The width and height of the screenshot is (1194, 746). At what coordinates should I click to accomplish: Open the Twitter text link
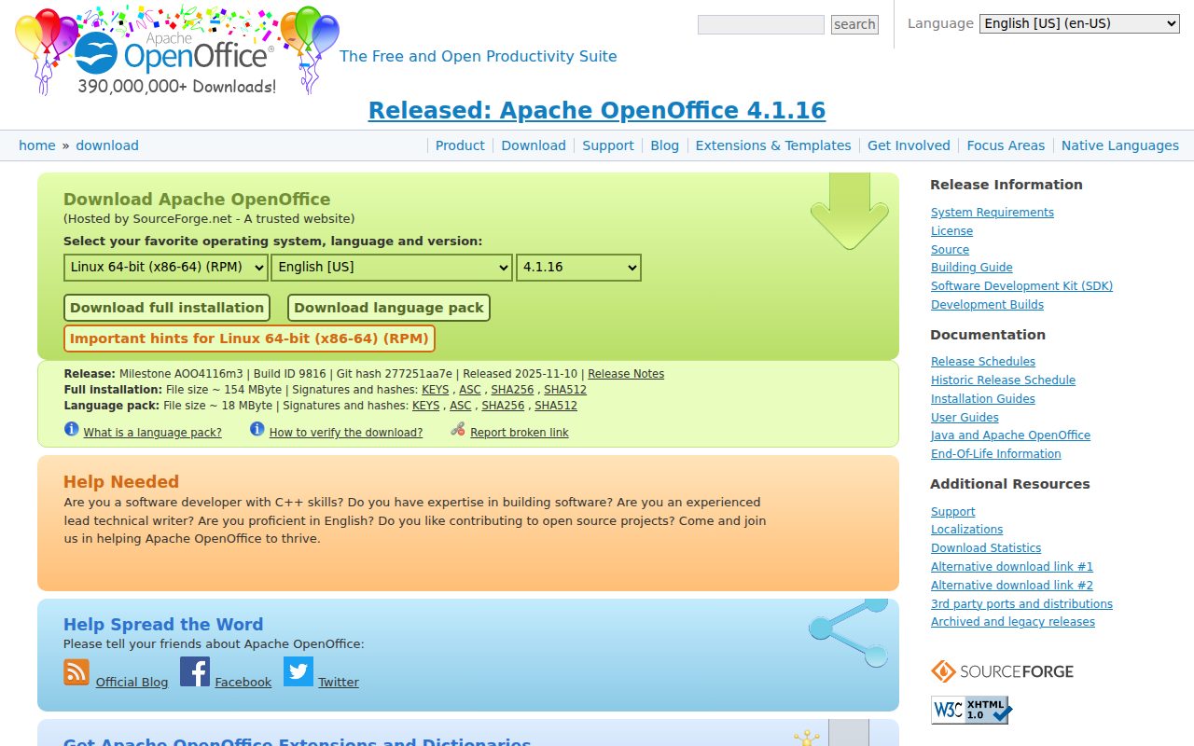click(339, 683)
